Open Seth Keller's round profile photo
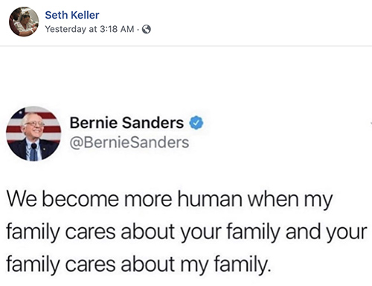This screenshot has height=286, width=372. [24, 22]
